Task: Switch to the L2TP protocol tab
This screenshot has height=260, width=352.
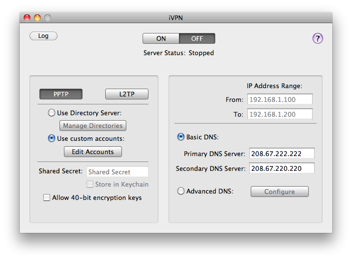Action: (127, 94)
